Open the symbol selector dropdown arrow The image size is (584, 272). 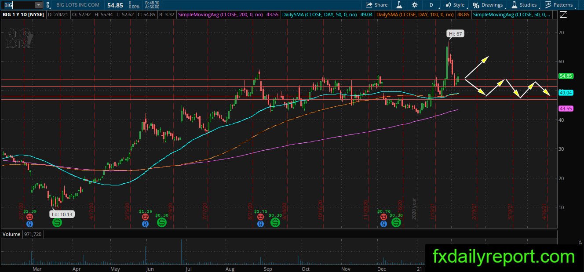tap(39, 5)
